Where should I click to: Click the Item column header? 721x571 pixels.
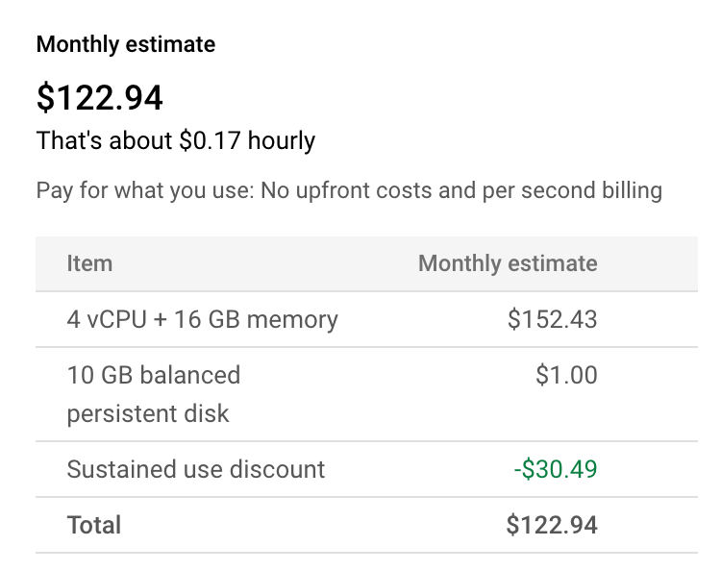89,263
